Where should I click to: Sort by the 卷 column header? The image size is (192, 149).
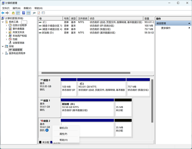click(x=50, y=19)
